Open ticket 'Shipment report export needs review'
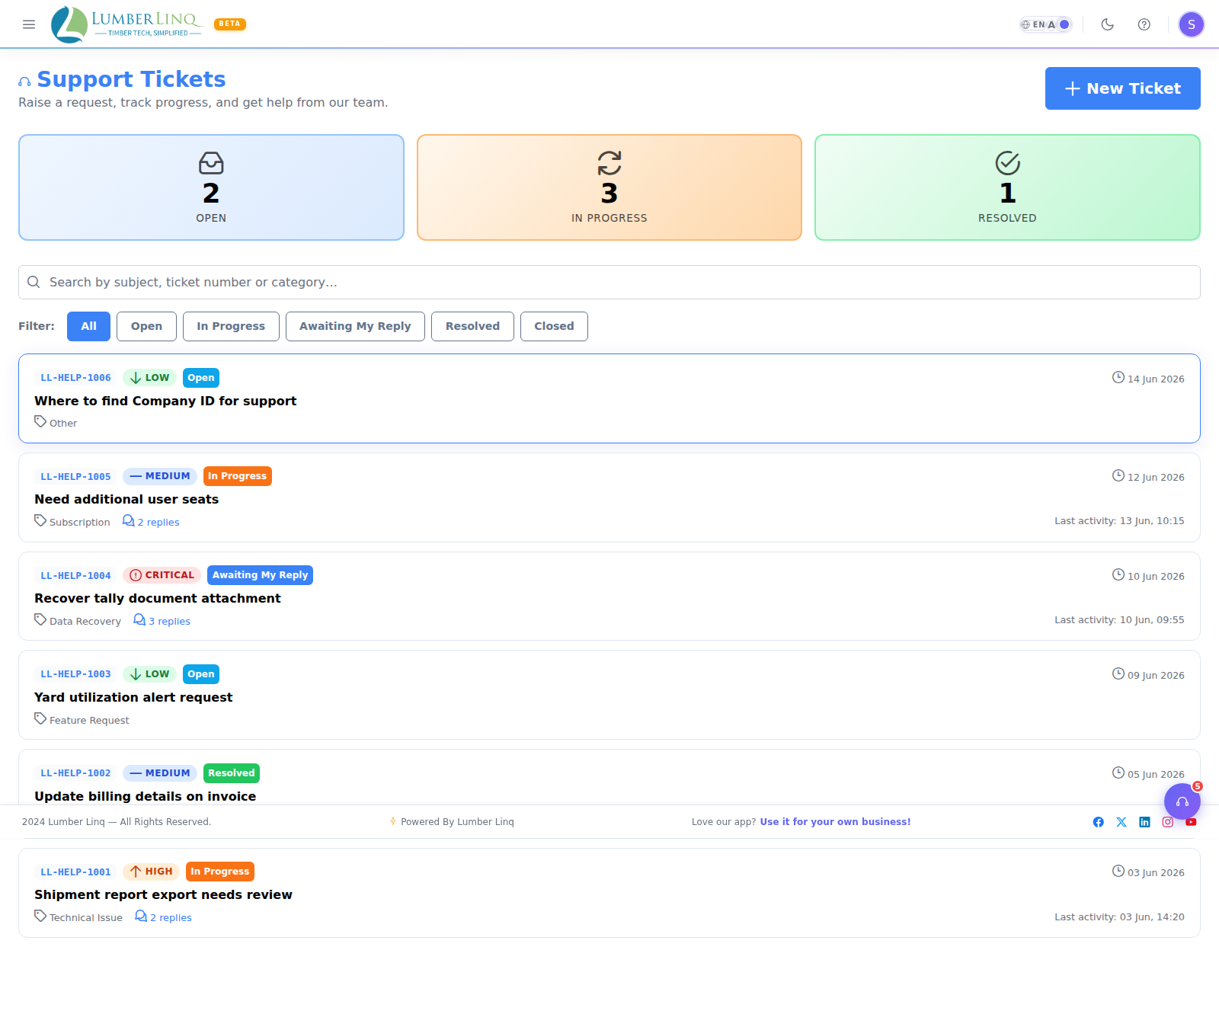The width and height of the screenshot is (1219, 1014). (163, 894)
